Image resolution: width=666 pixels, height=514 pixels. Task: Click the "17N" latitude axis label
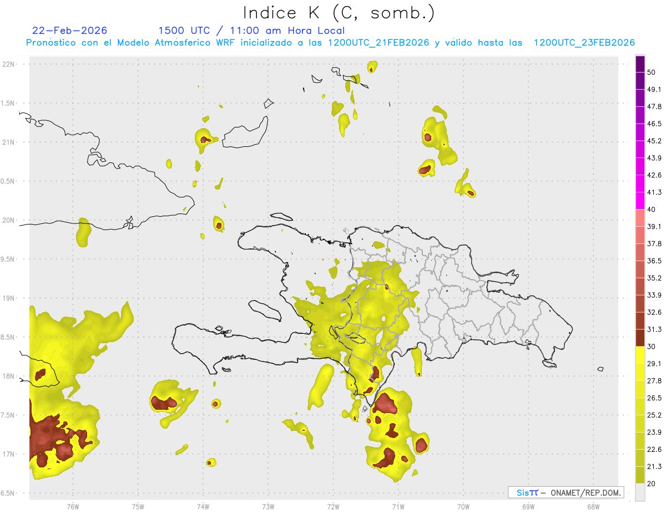click(9, 454)
